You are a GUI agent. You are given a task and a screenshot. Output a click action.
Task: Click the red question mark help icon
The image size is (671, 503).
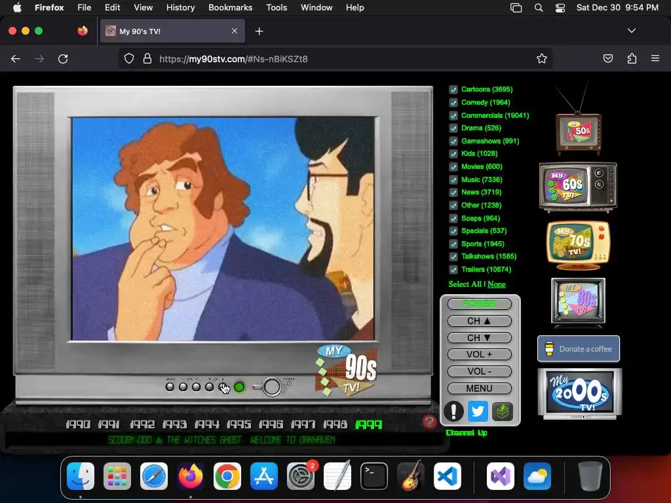coord(429,422)
